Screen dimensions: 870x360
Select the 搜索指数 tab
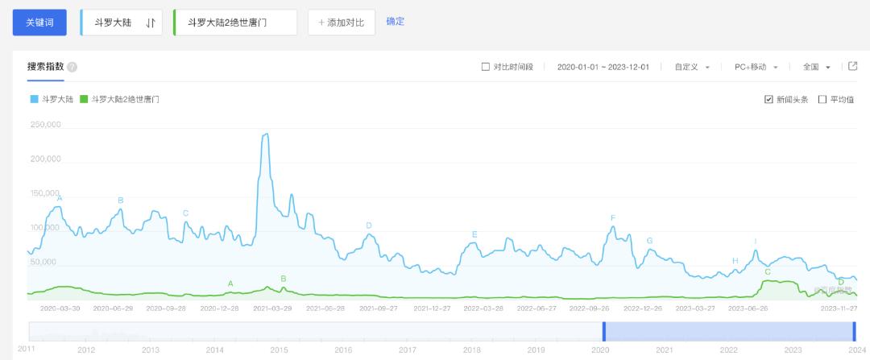click(x=45, y=66)
